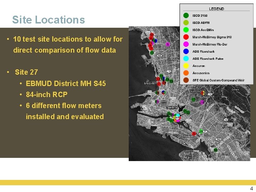
Task: Click the yellow Accuron legend dot
Action: [186, 66]
